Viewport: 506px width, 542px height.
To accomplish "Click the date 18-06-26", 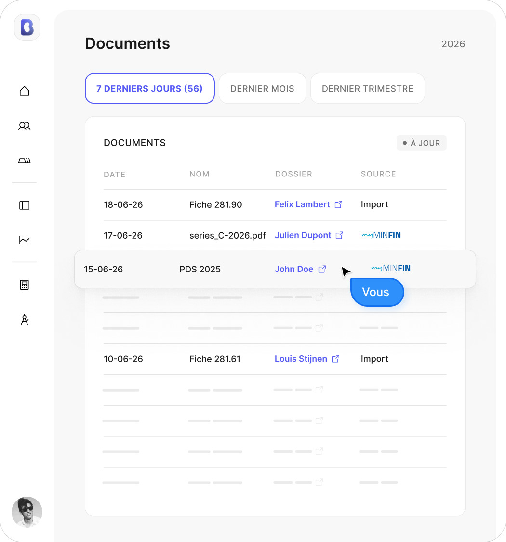I will [123, 204].
